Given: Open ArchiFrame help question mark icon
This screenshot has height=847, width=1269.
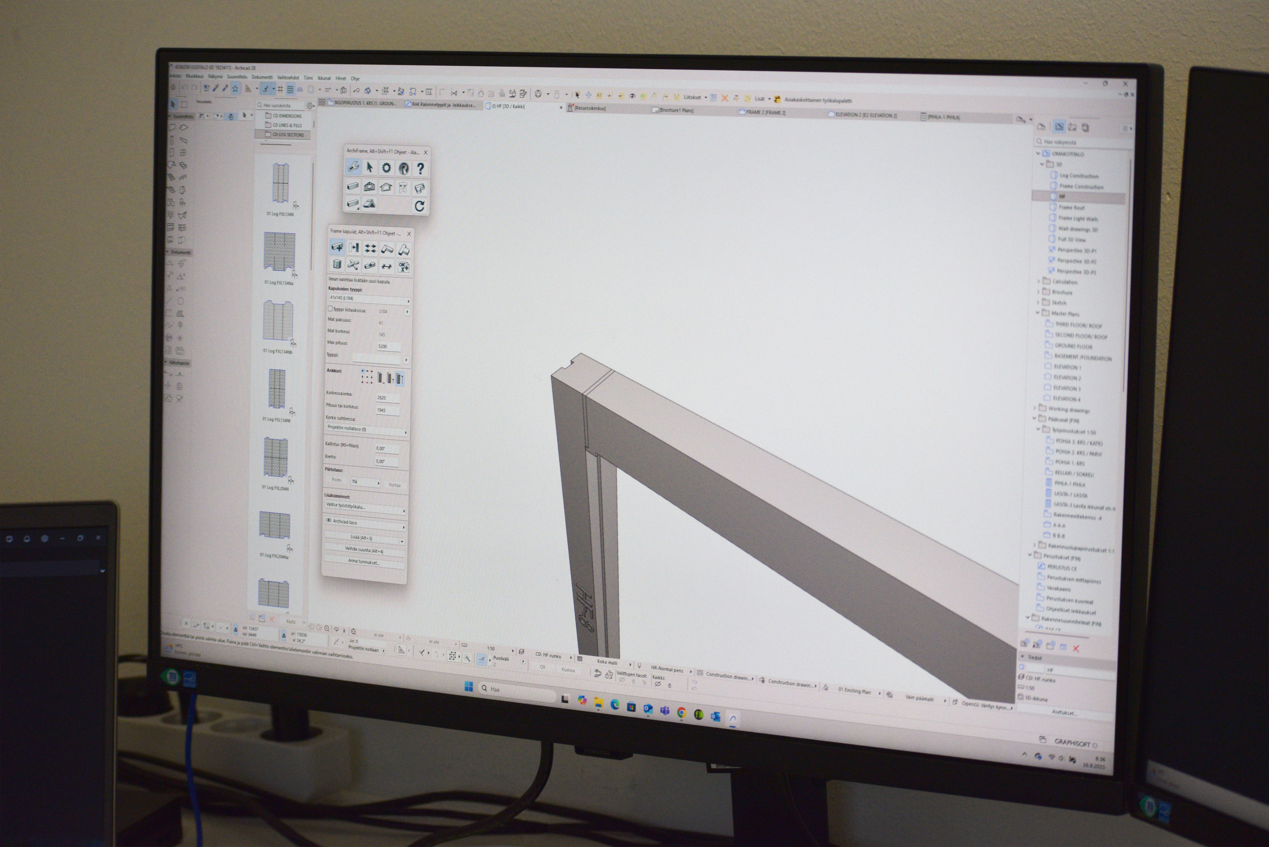Looking at the screenshot, I should (420, 169).
